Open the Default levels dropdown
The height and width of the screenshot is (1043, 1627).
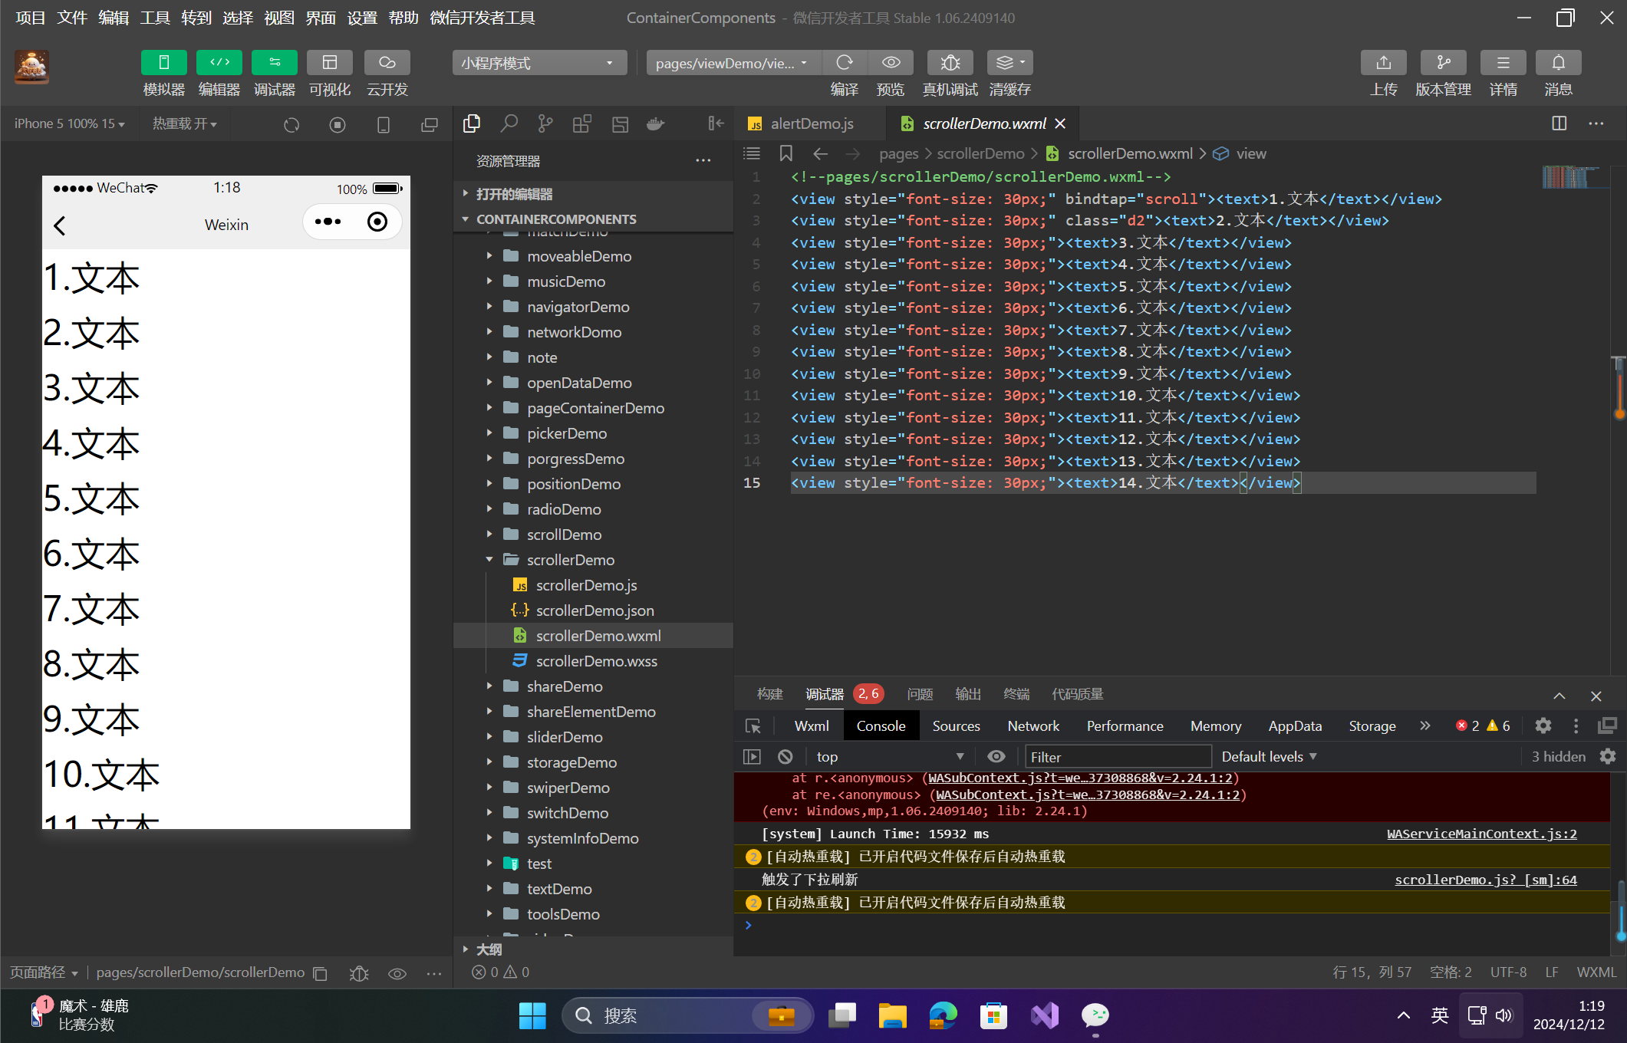coord(1269,757)
